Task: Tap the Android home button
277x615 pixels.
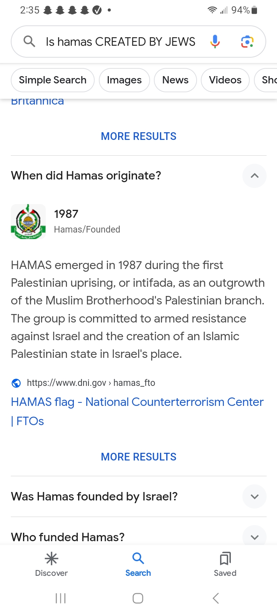Action: click(x=138, y=598)
